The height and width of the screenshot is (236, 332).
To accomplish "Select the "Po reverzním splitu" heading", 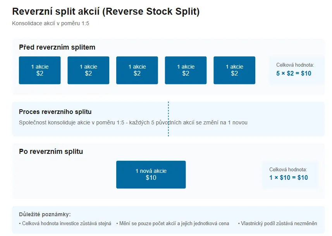I will [x=51, y=152].
